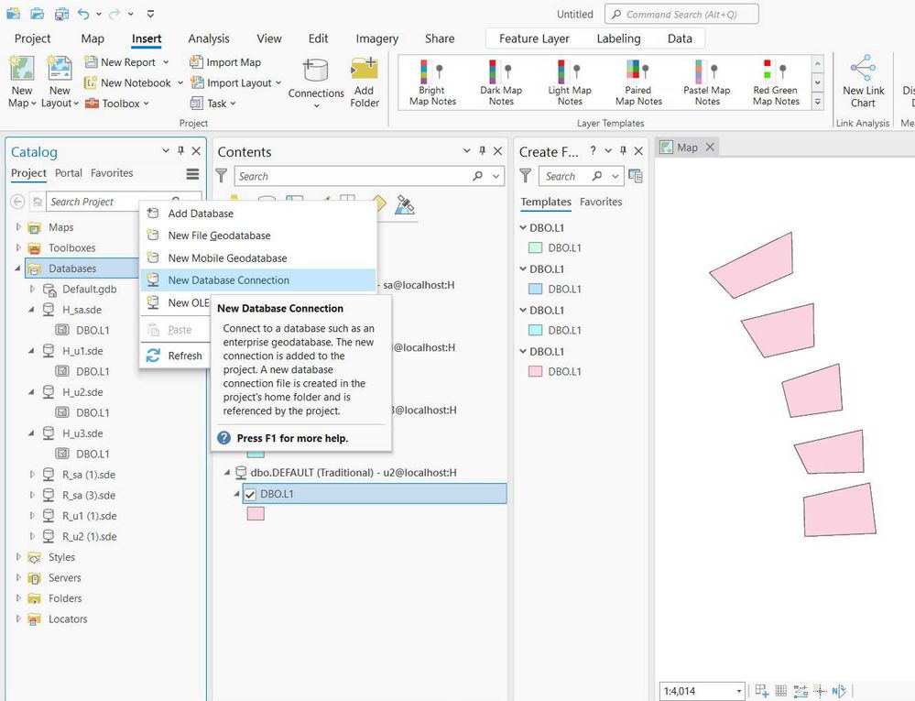
Task: Expand the R_u1 (1).sde connection
Action: 32,516
